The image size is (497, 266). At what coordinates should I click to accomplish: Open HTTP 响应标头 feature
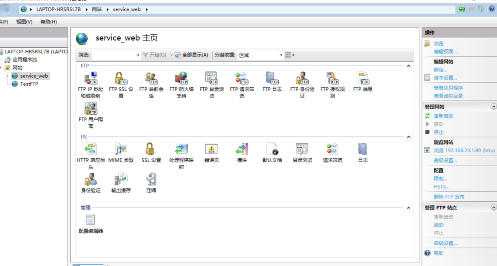[x=90, y=156]
